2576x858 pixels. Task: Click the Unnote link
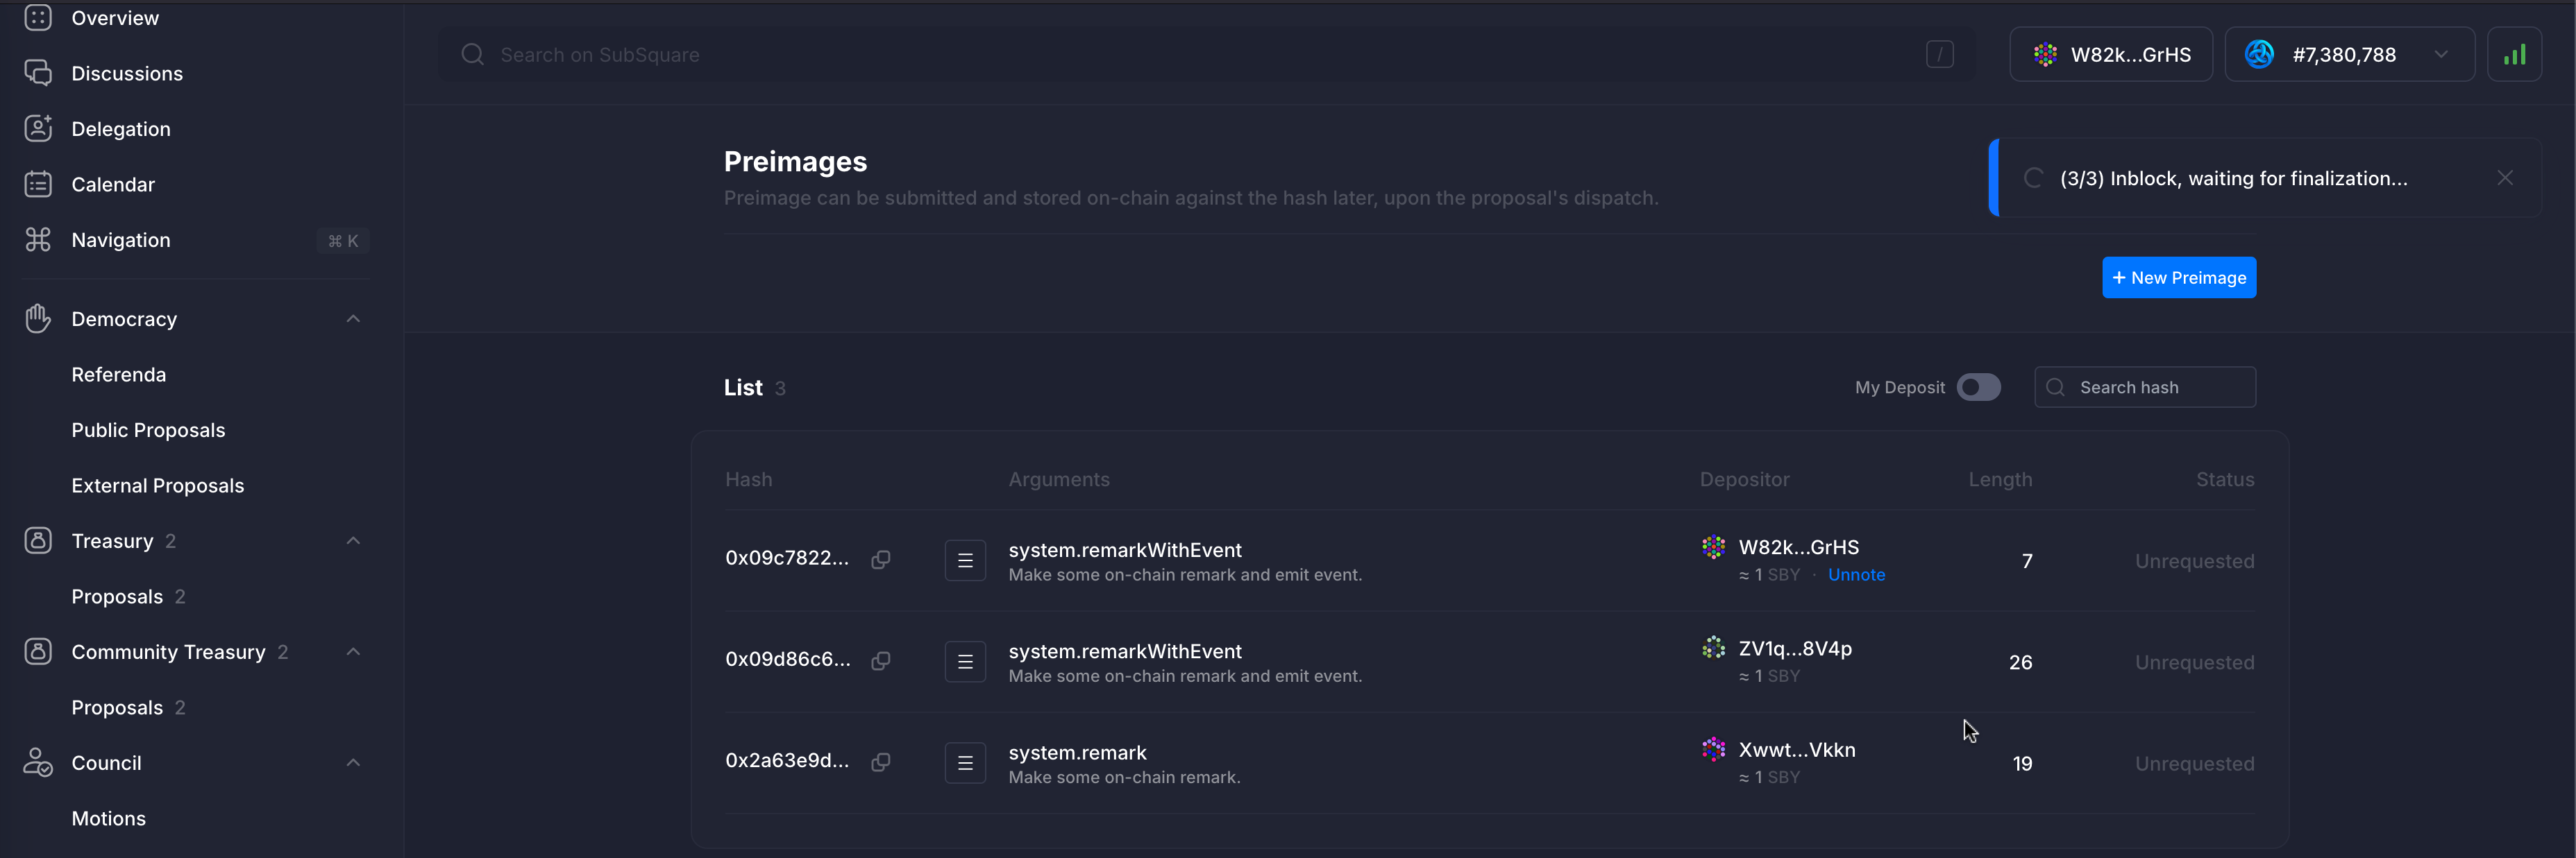[x=1856, y=575]
